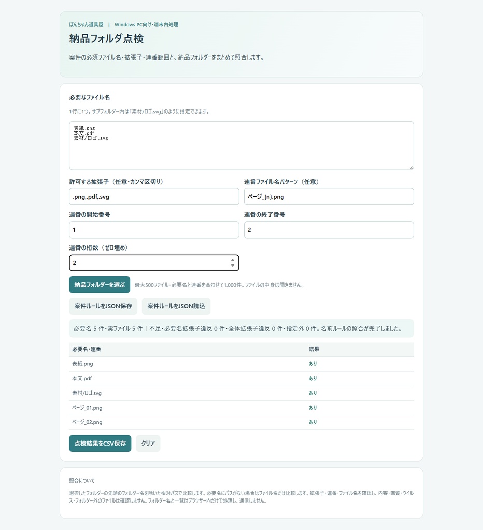Select the ページ_01.png result row name
This screenshot has height=530, width=483.
point(87,408)
